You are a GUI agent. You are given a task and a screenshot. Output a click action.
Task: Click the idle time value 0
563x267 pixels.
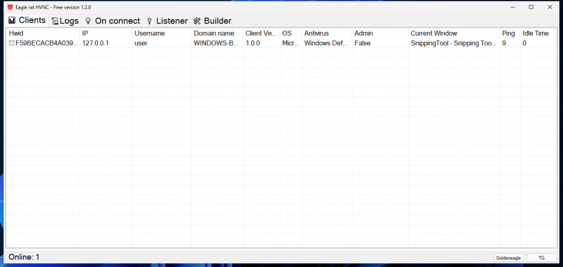tap(524, 43)
